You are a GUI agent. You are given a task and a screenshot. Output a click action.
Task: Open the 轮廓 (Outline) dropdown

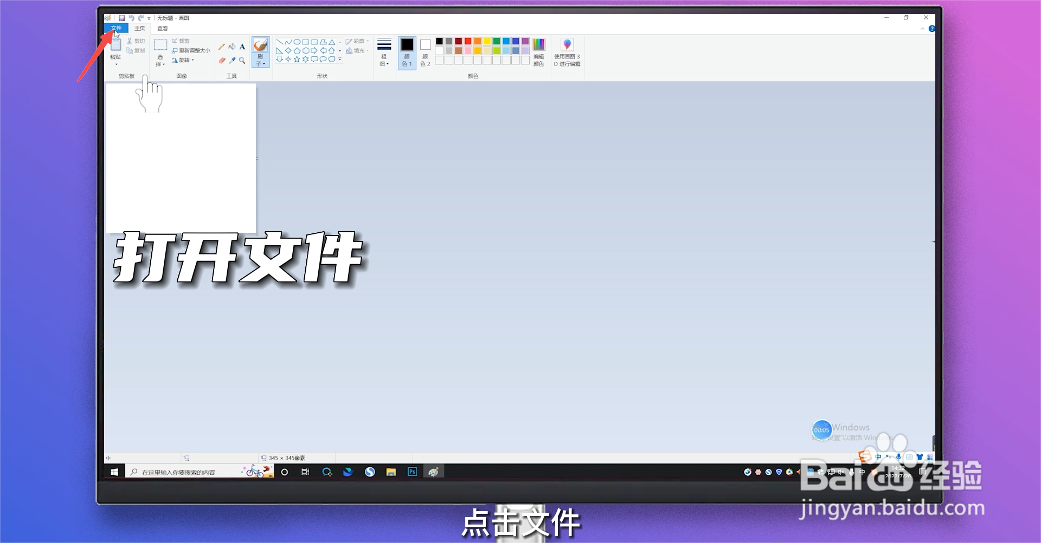[357, 41]
